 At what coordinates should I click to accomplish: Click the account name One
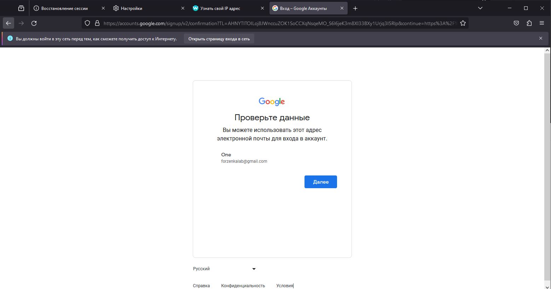(x=226, y=155)
